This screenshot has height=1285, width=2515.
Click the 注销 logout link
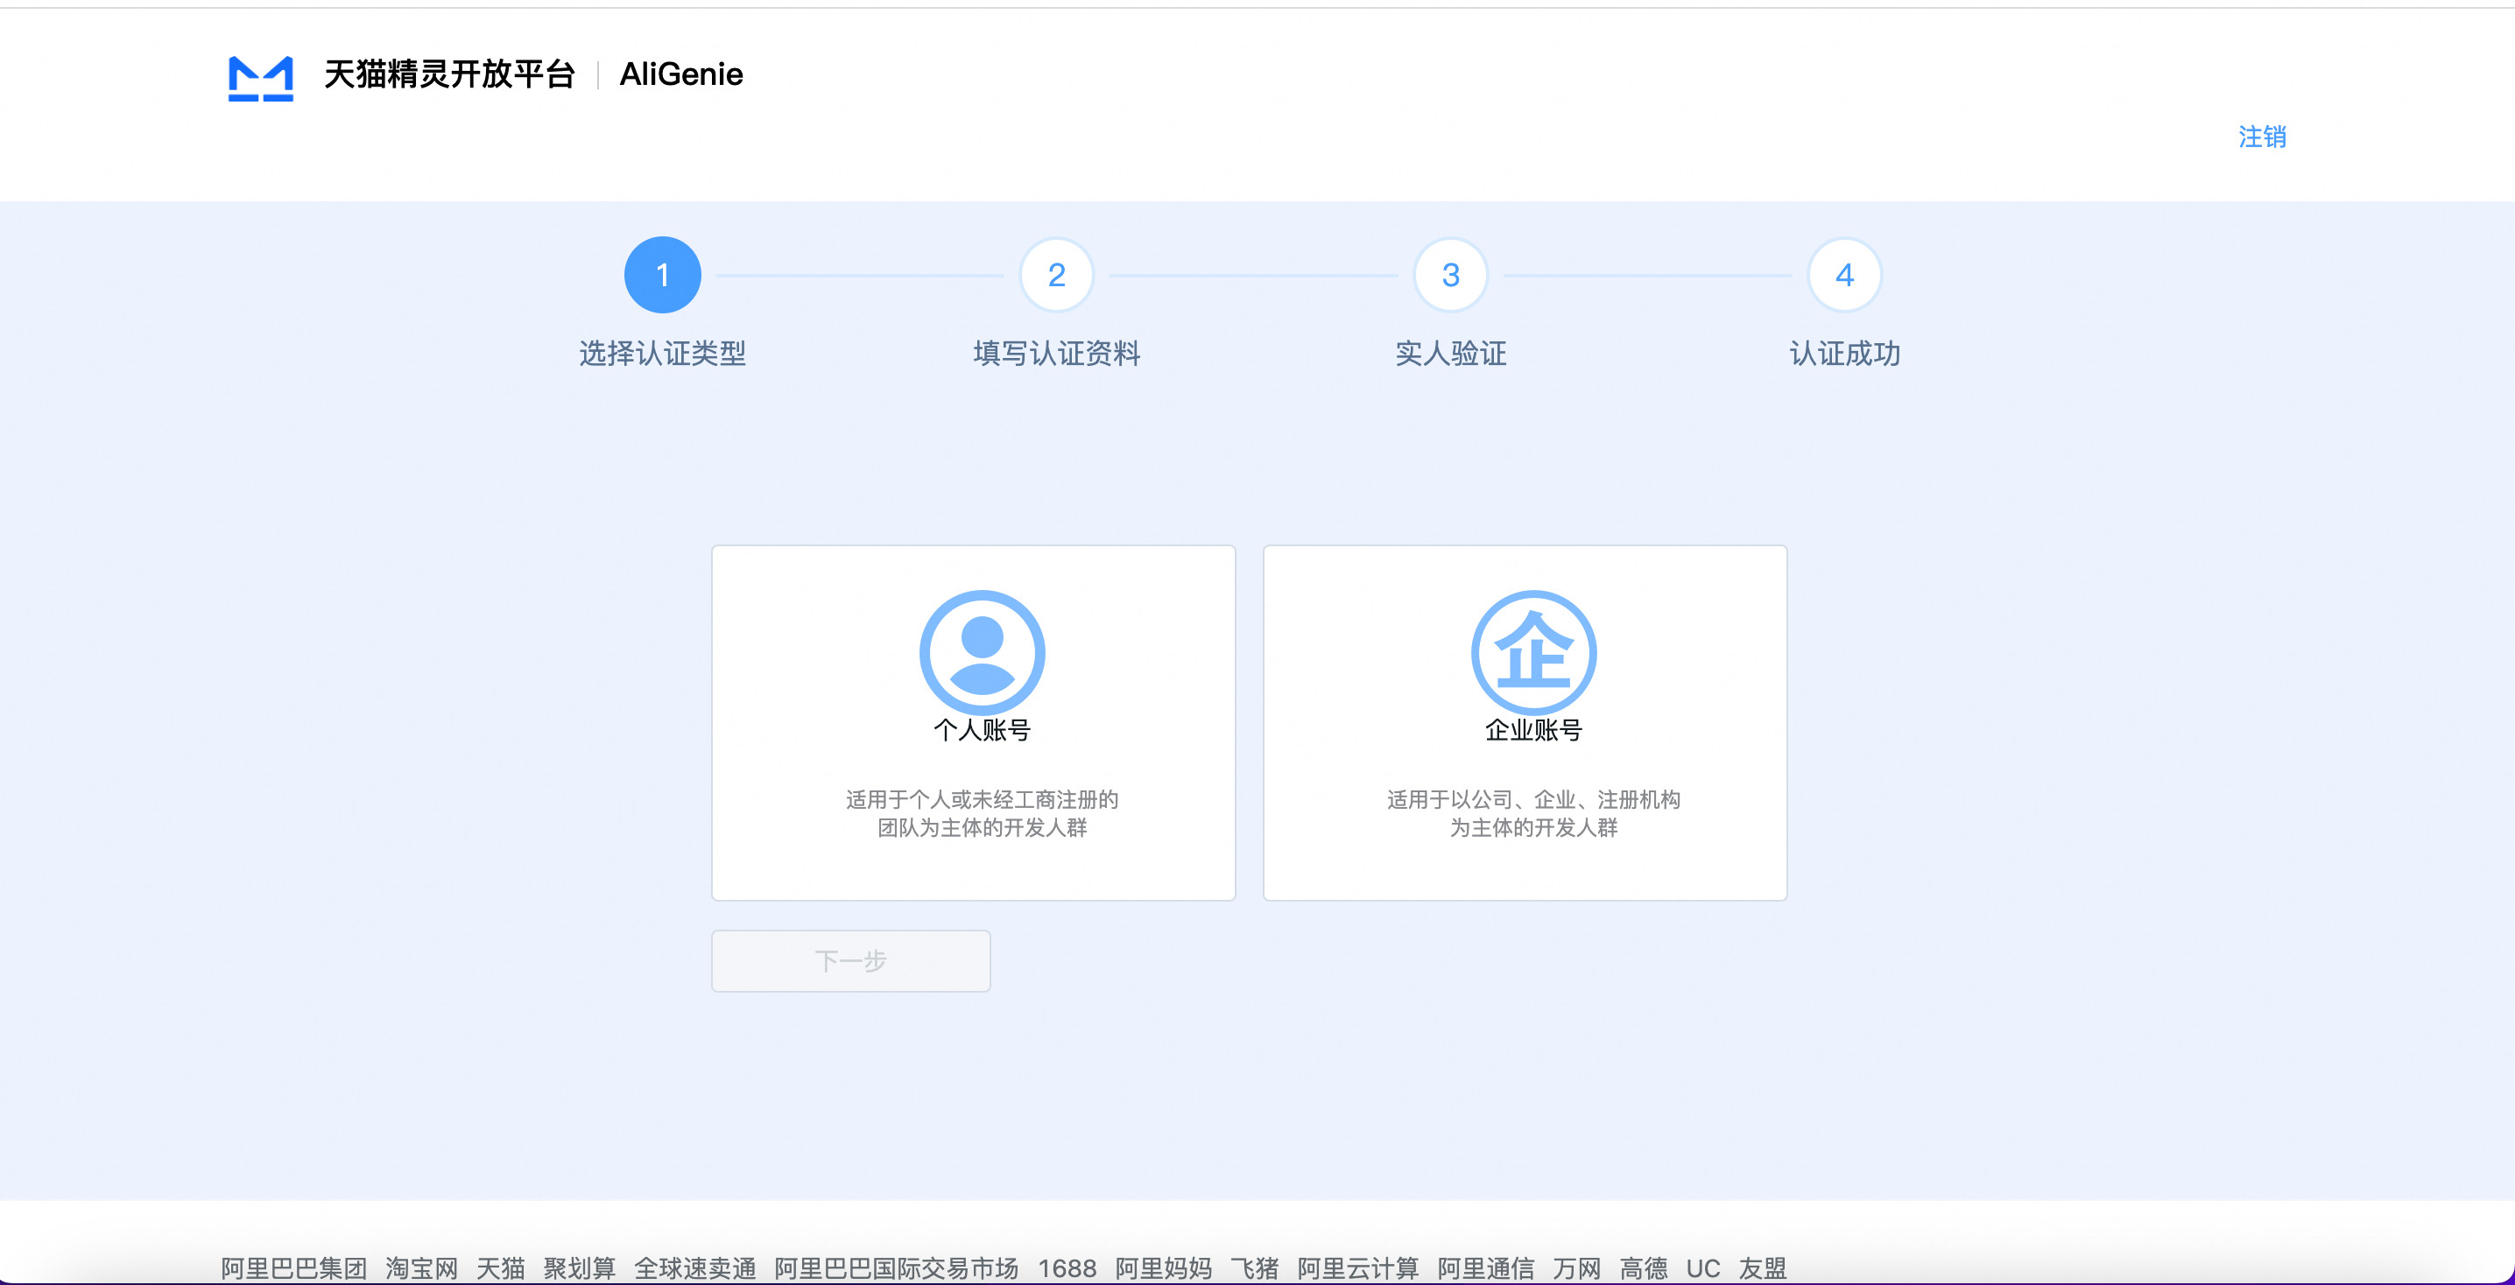point(2262,137)
